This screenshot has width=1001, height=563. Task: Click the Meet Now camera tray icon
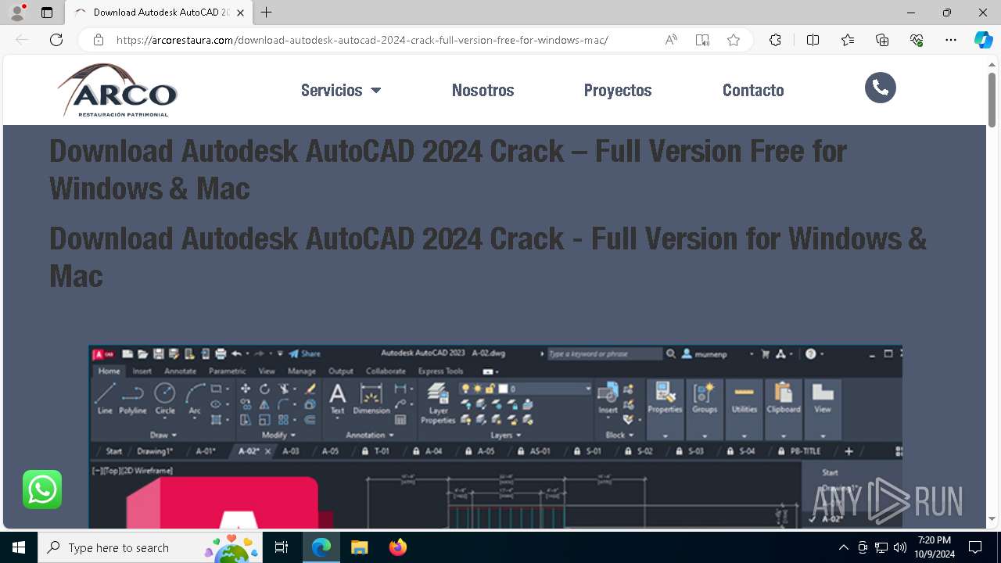click(x=863, y=547)
